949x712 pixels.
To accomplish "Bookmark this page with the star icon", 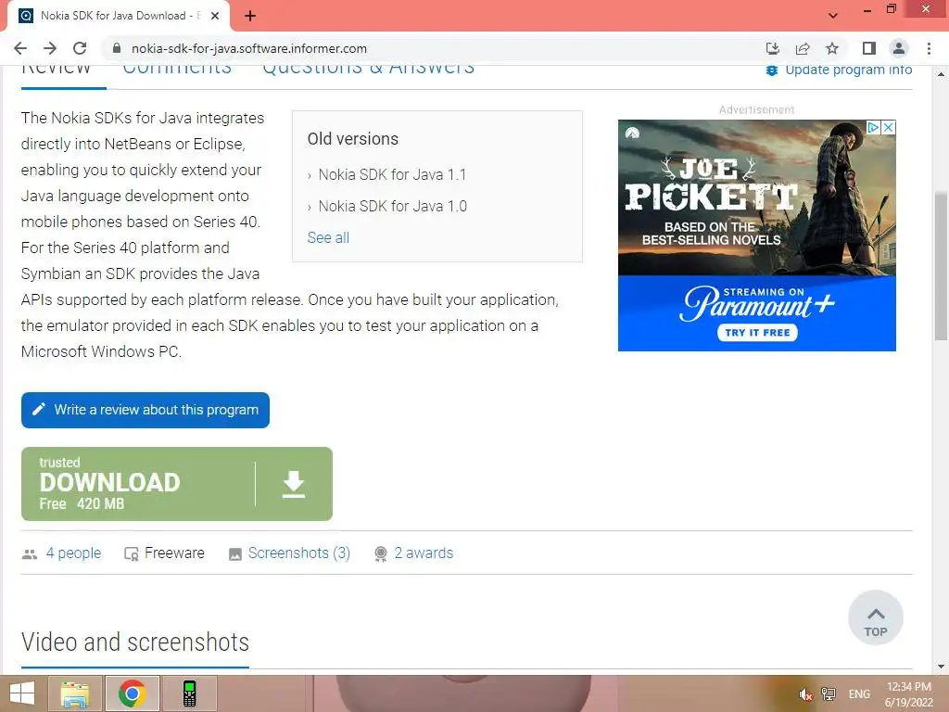I will click(x=832, y=48).
